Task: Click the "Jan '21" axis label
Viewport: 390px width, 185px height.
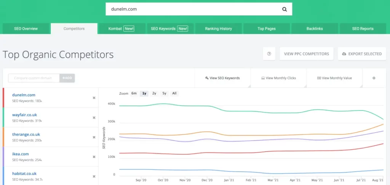Action: pyautogui.click(x=229, y=180)
